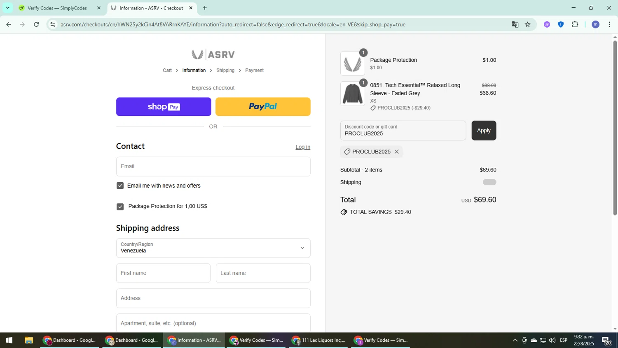Screen dimensions: 618x348
Task: Click the Discount code or gift card field
Action: coord(403,130)
